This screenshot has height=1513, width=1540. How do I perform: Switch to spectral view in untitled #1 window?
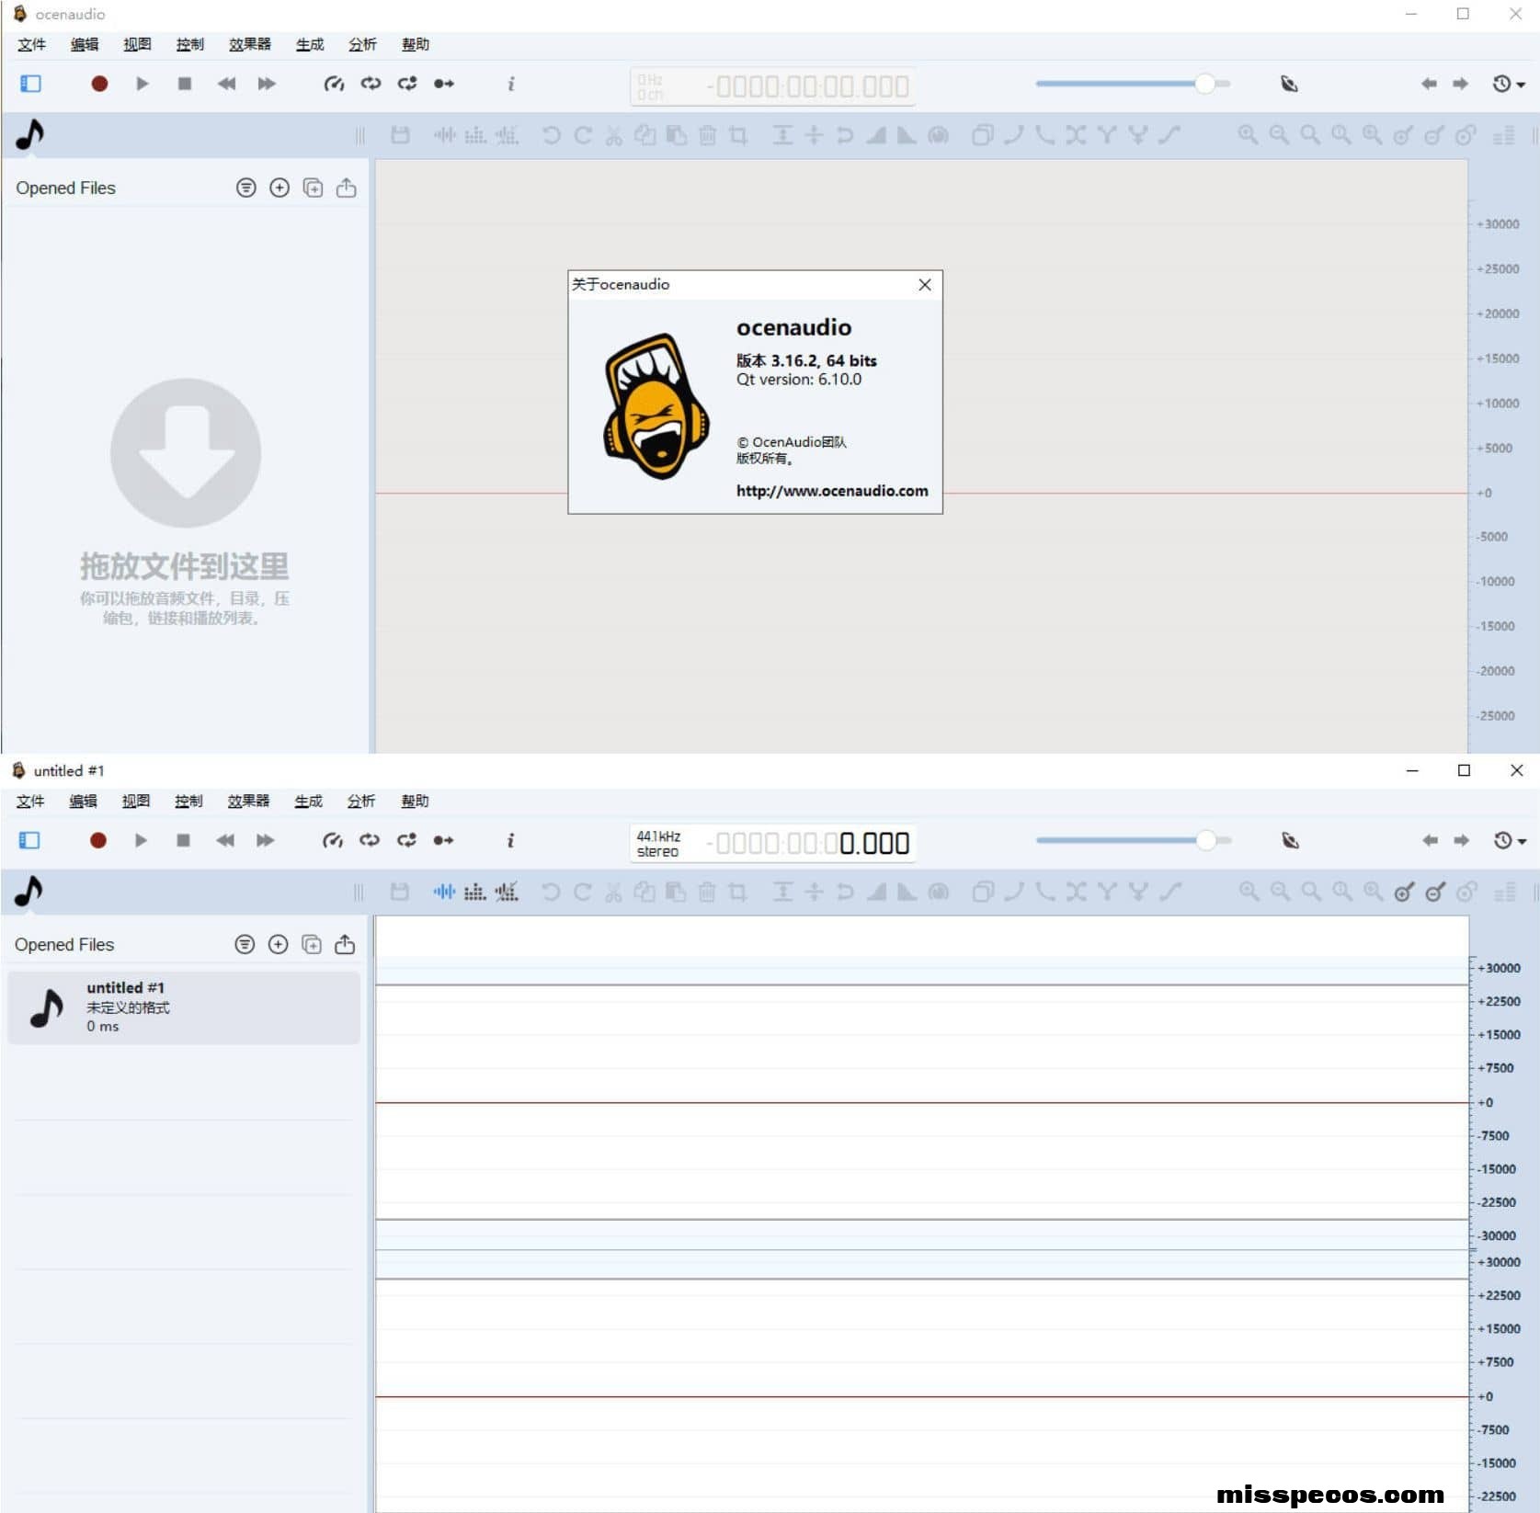click(x=474, y=892)
